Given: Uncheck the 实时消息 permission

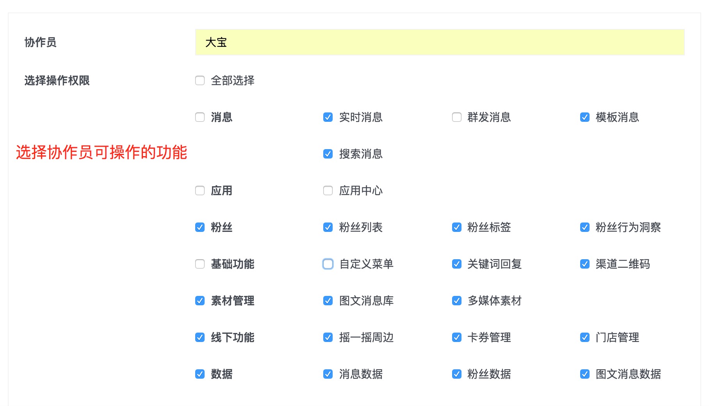Looking at the screenshot, I should tap(328, 118).
